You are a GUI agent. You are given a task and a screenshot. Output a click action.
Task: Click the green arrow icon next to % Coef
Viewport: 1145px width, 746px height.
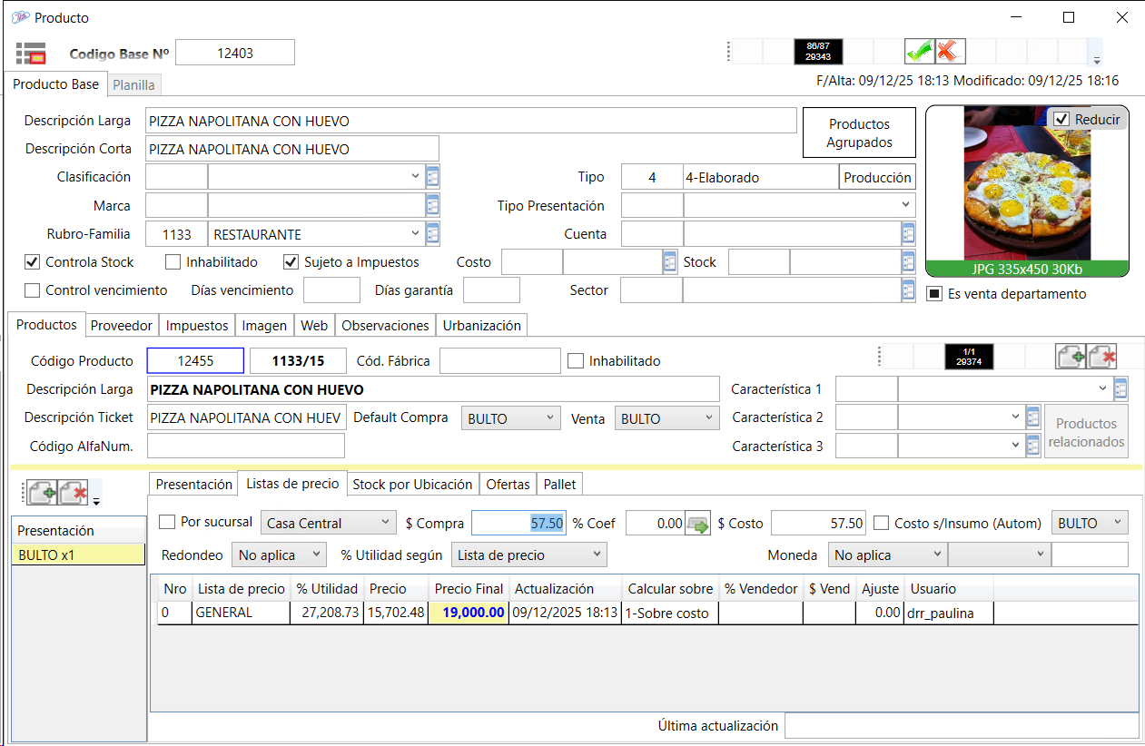click(x=697, y=524)
